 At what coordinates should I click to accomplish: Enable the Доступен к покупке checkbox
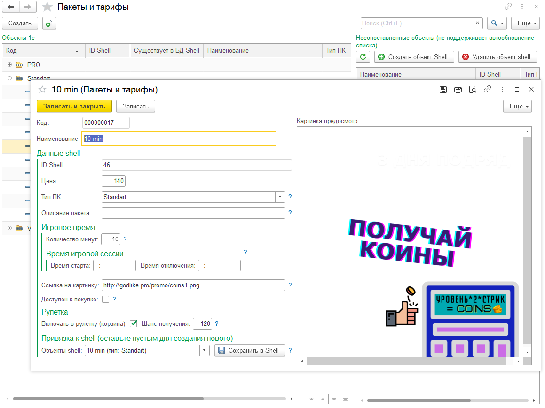pos(105,299)
